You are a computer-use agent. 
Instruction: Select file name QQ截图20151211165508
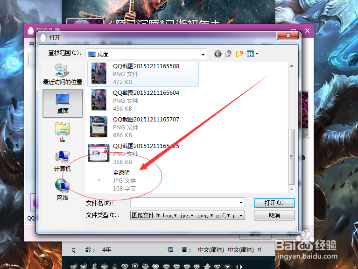(x=146, y=66)
